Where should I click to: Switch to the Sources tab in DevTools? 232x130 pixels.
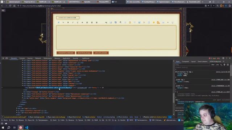point(30,58)
